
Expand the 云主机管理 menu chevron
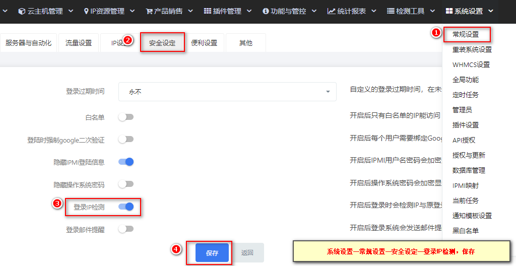pyautogui.click(x=70, y=11)
